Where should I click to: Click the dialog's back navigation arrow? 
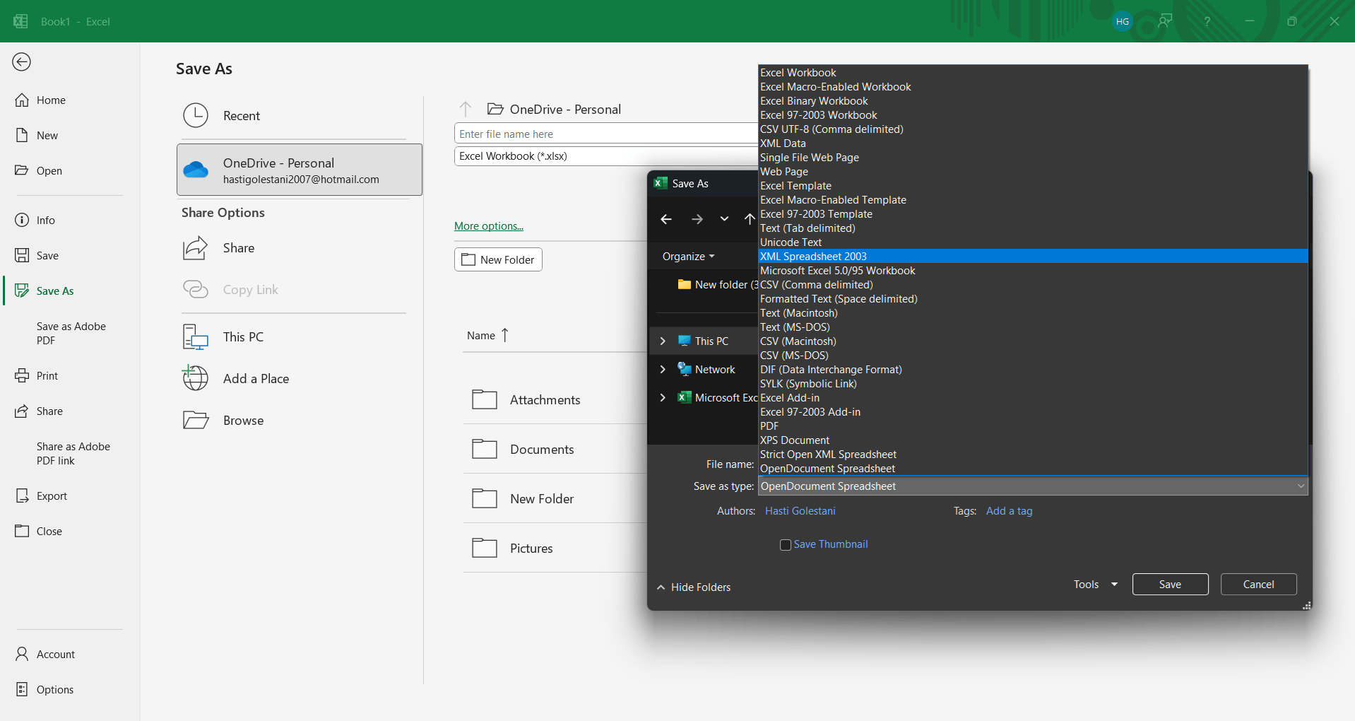click(x=665, y=219)
